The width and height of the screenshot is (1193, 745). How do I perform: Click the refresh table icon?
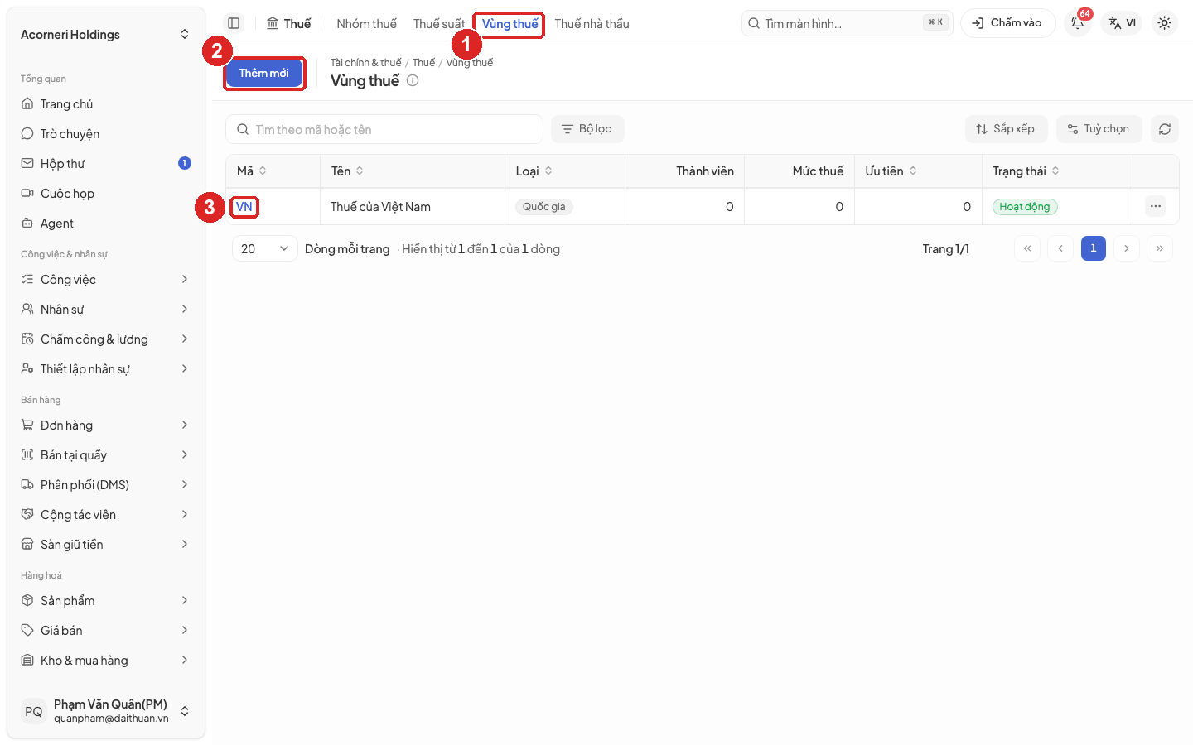pyautogui.click(x=1165, y=129)
